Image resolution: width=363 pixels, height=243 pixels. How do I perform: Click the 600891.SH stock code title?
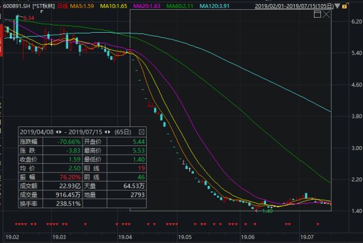click(16, 6)
